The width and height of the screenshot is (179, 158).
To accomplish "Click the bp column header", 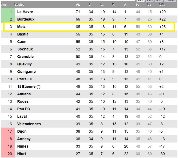I will click(138, 5).
